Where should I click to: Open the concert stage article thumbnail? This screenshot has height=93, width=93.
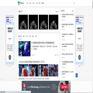click(x=25, y=49)
